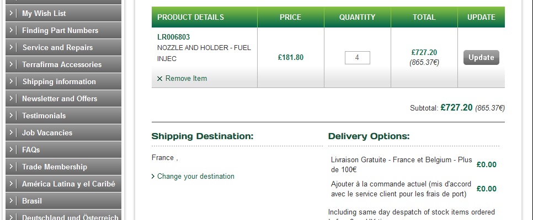Image resolution: width=533 pixels, height=220 pixels.
Task: Click arrow icon beside Newsletter and Offers
Action: pos(12,98)
